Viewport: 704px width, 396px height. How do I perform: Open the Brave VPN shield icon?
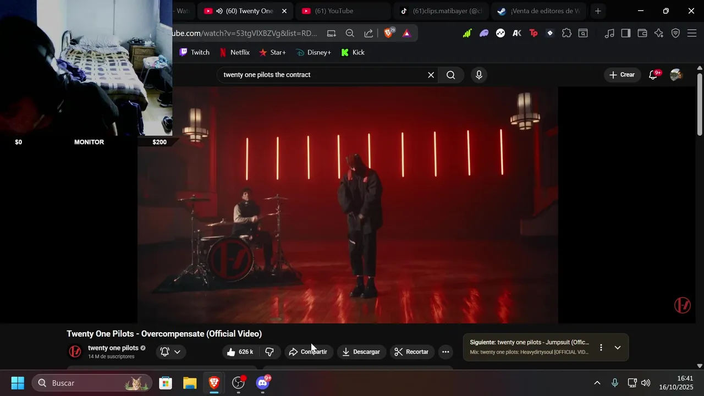[675, 33]
